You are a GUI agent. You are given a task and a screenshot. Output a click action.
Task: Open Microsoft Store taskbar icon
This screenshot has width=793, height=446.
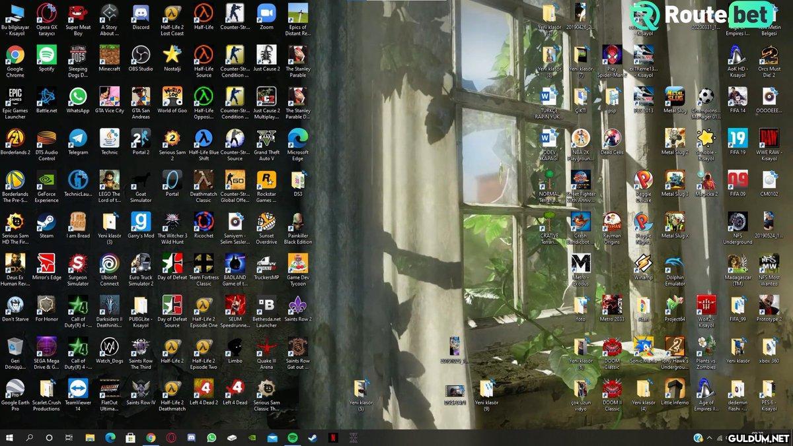[x=130, y=437]
